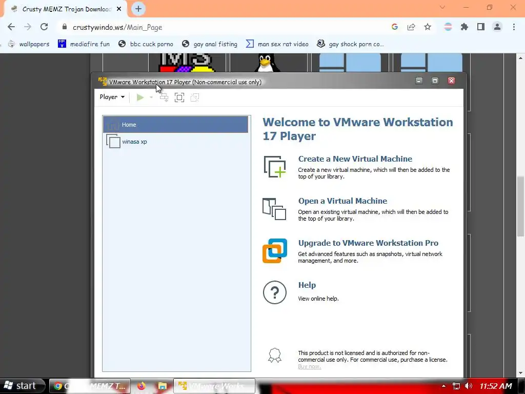Open the Chrome profile avatar

(497, 27)
